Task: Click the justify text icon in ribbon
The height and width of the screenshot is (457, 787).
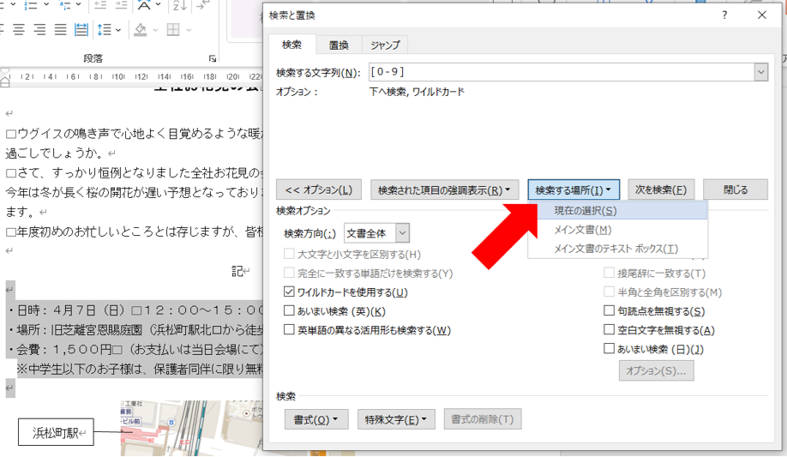Action: (x=60, y=30)
